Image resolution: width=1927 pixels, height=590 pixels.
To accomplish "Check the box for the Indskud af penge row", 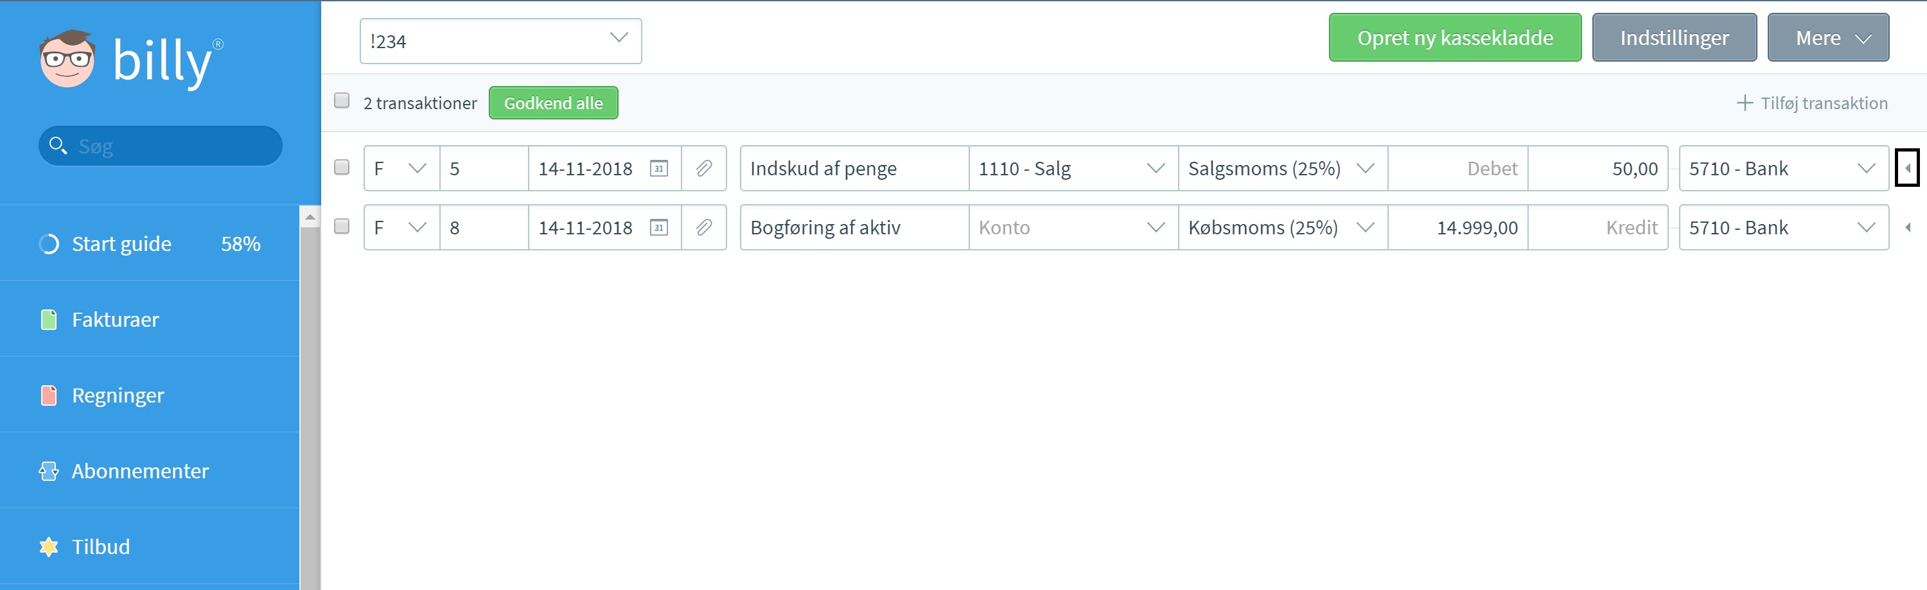I will 342,167.
